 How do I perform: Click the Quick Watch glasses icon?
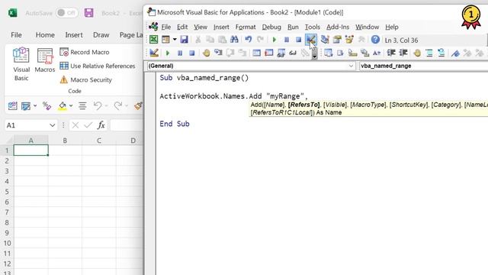point(293,53)
